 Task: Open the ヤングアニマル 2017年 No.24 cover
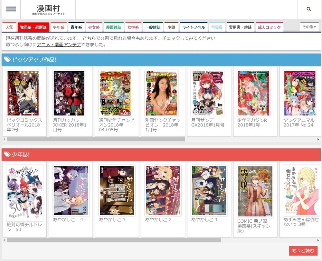tap(300, 93)
